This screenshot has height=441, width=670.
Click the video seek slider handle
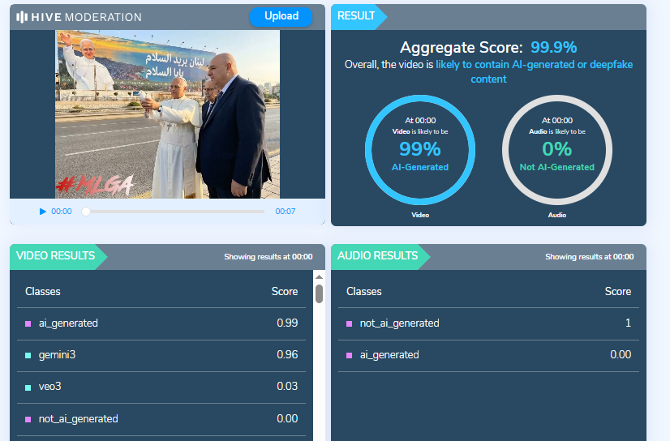(86, 212)
